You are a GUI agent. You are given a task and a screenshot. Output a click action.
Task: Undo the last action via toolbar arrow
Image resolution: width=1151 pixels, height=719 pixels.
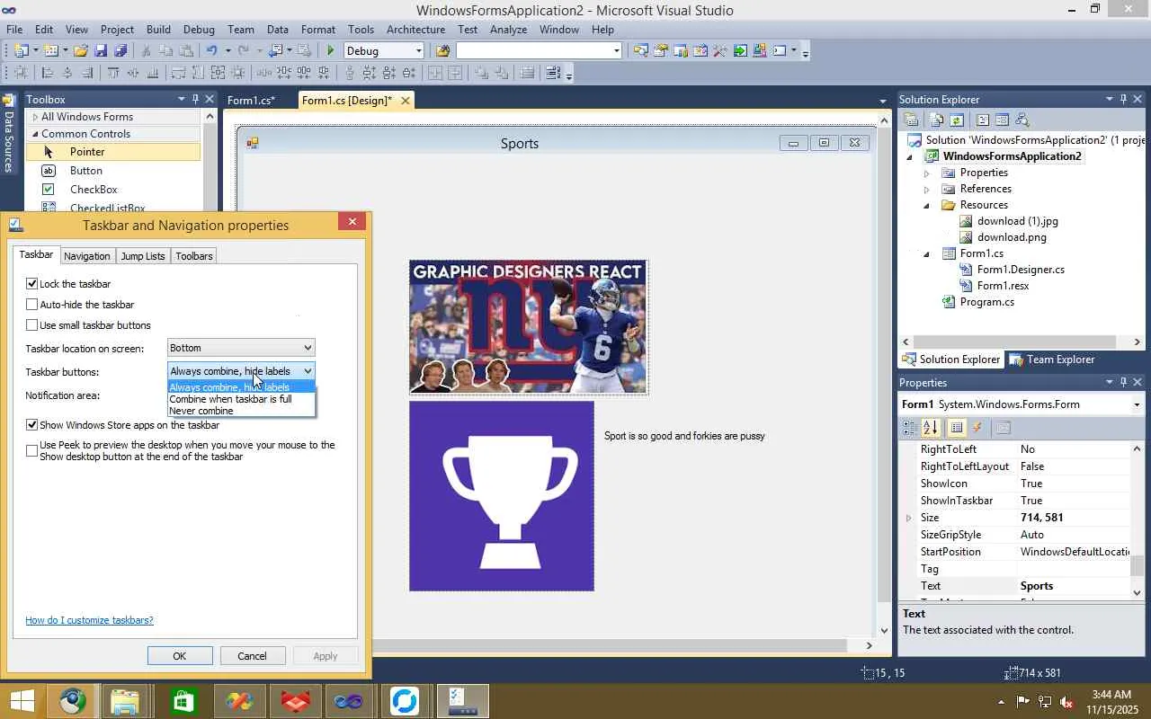click(211, 51)
